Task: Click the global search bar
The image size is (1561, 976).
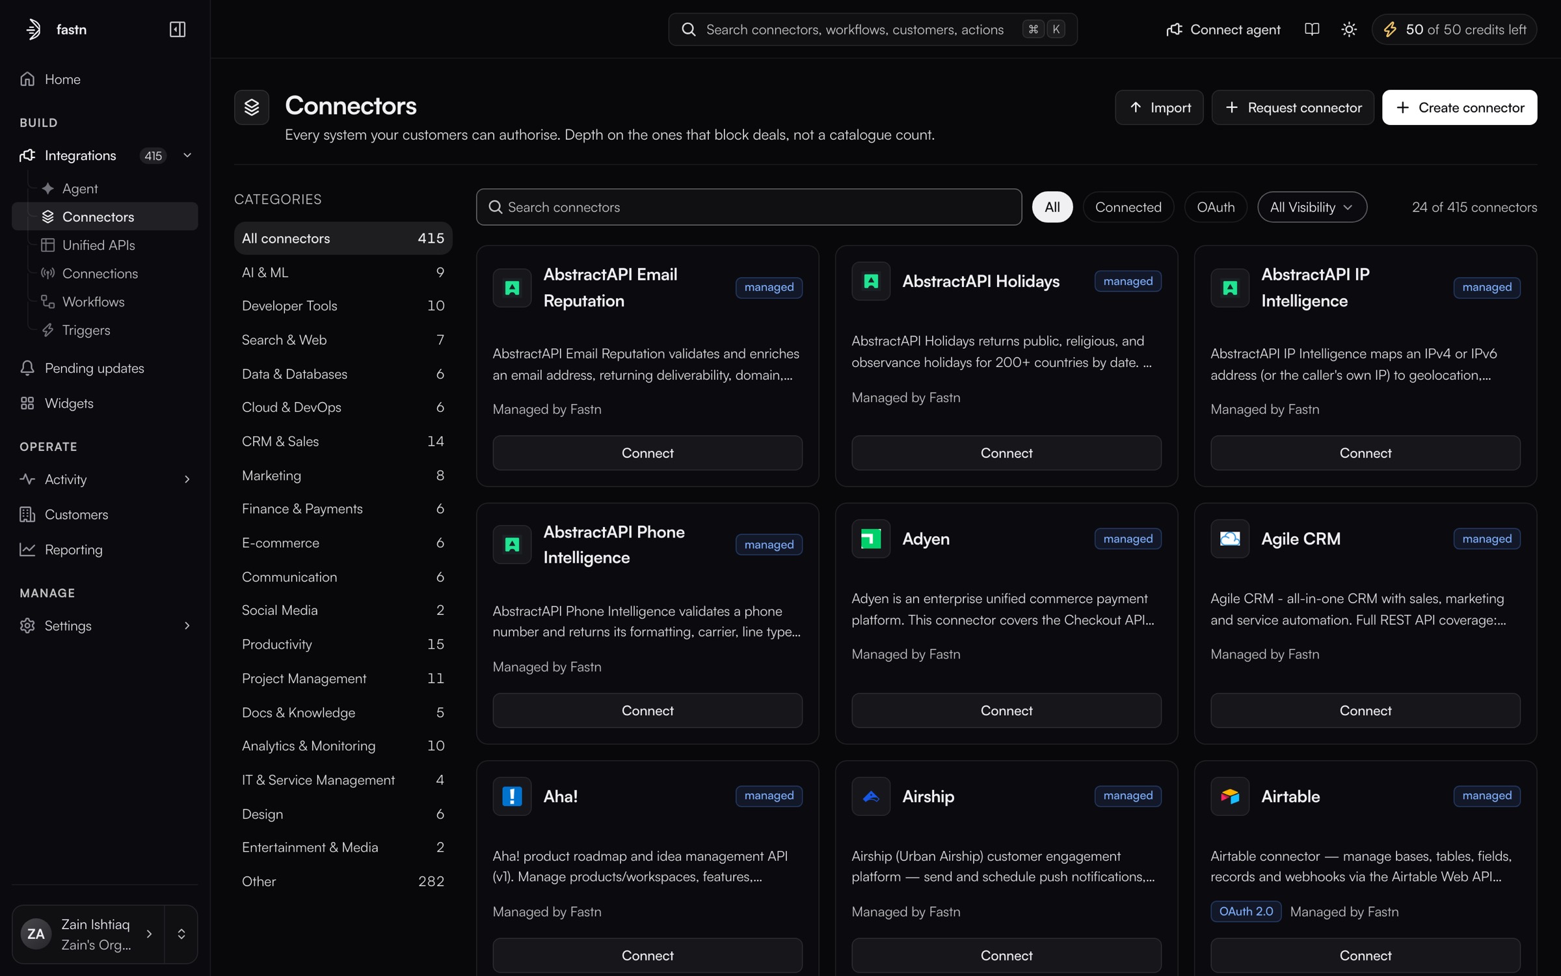Action: tap(872, 29)
